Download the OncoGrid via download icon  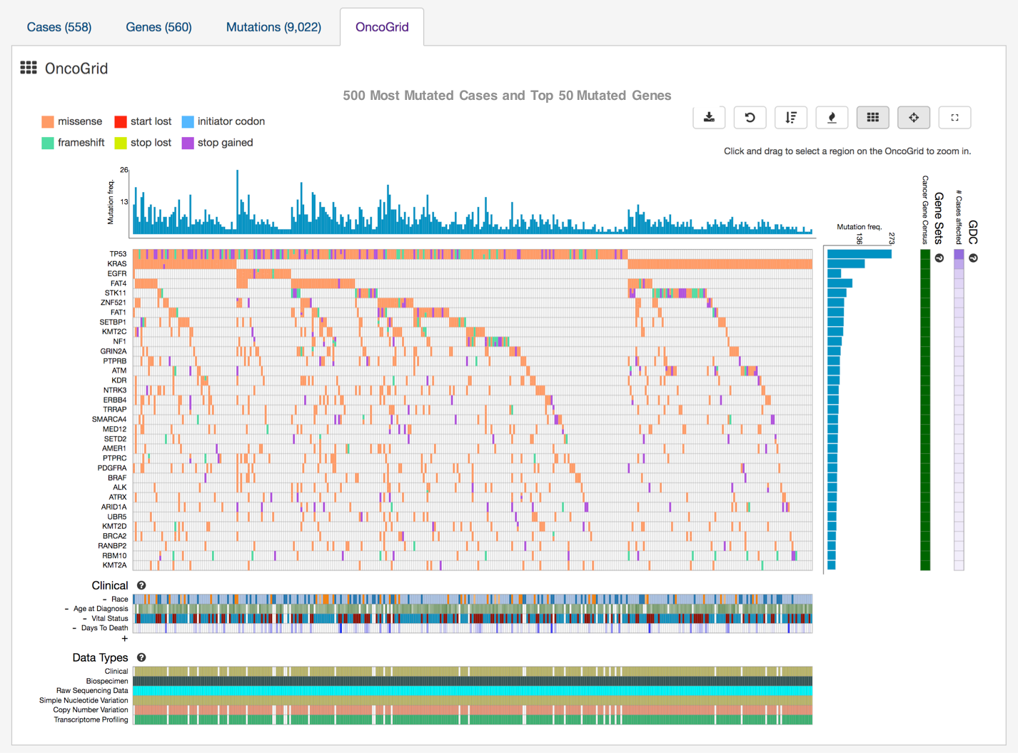(709, 118)
